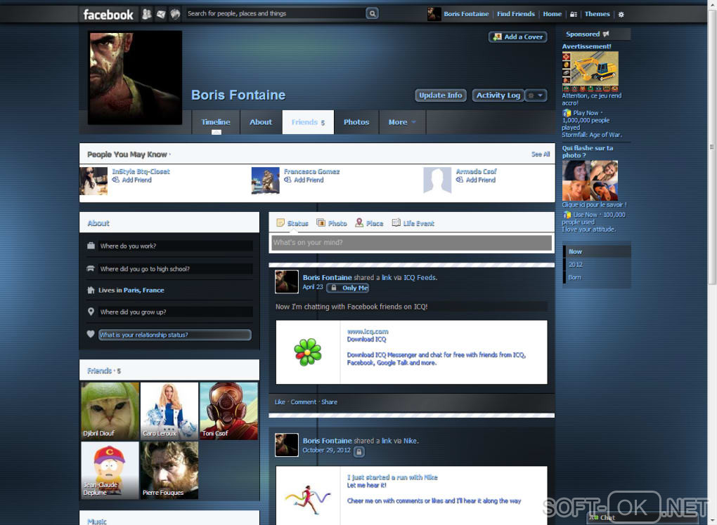Open notifications globe icon
717x525 pixels.
[x=175, y=14]
